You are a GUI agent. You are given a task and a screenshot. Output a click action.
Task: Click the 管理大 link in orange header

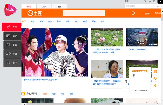pyautogui.click(x=158, y=13)
